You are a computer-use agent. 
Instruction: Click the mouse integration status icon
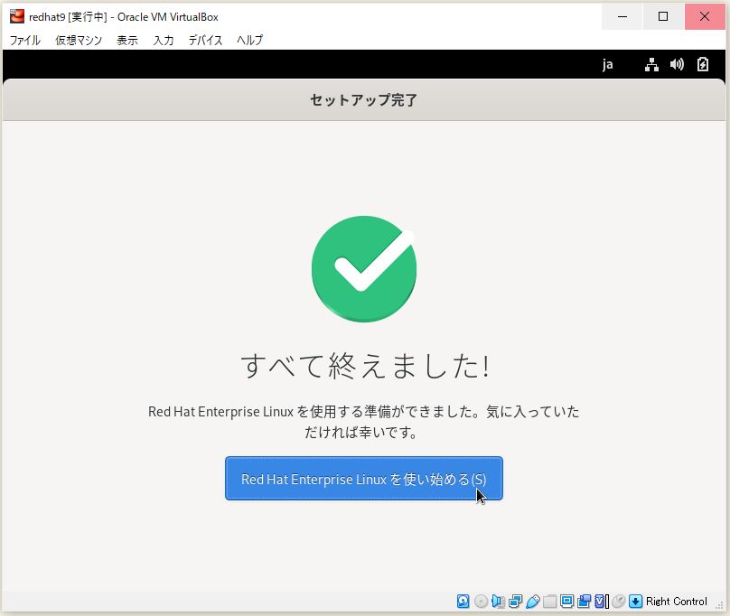618,602
